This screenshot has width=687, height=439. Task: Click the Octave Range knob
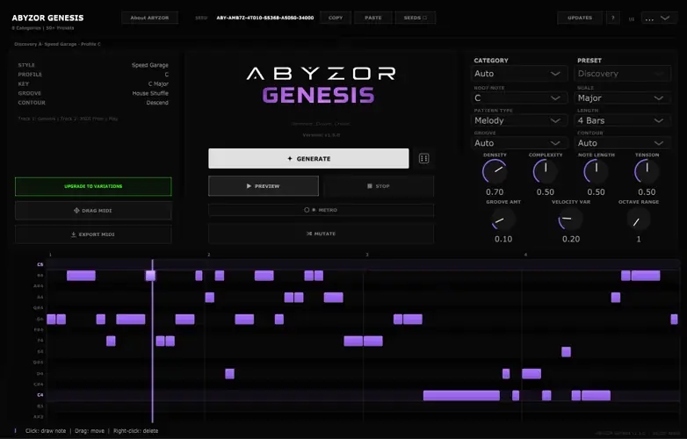639,219
